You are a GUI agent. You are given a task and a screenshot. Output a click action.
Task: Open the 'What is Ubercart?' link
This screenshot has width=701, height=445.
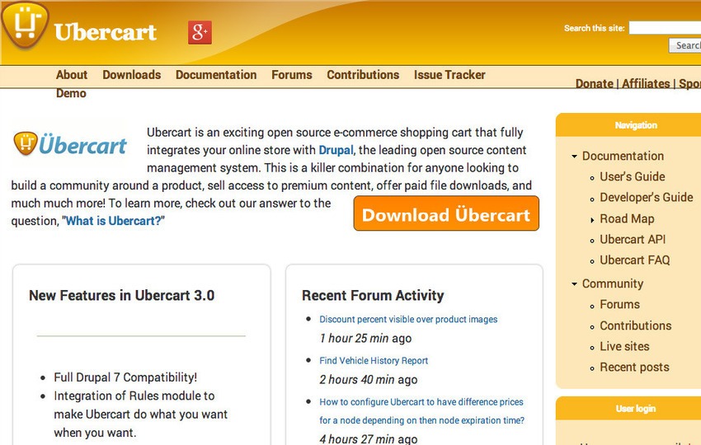pyautogui.click(x=113, y=221)
